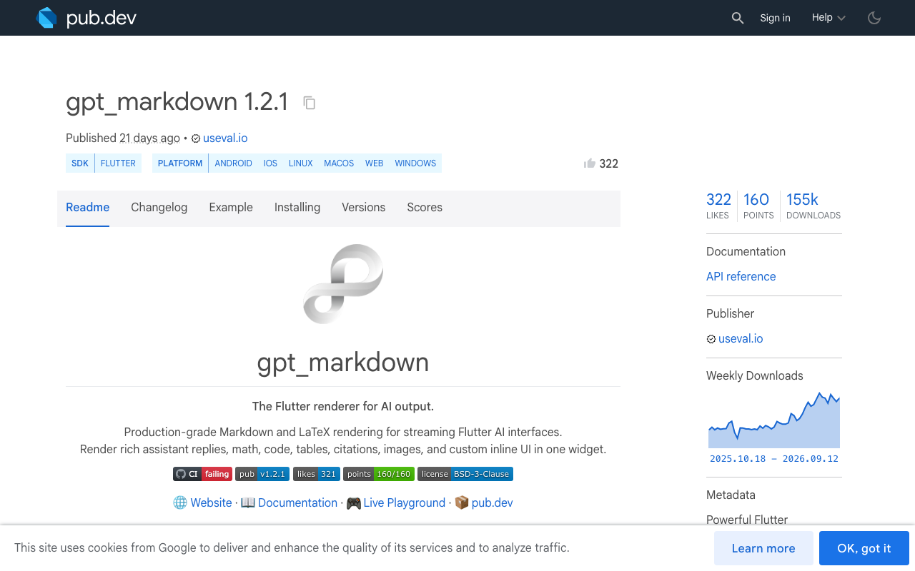Open the Installing tab
The height and width of the screenshot is (571, 915).
297,208
